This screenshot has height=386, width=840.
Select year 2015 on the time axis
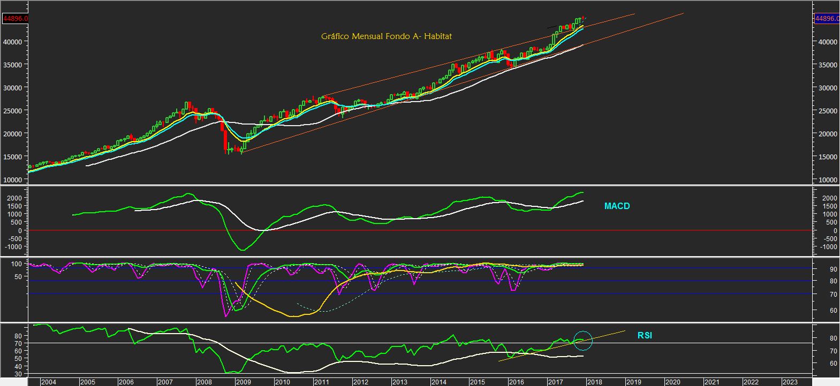[x=478, y=382]
